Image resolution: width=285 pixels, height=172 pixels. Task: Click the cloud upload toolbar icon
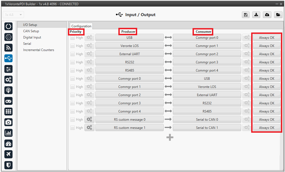(267, 15)
